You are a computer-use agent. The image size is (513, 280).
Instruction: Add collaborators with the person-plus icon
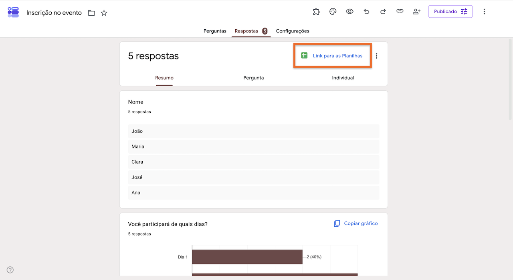416,12
